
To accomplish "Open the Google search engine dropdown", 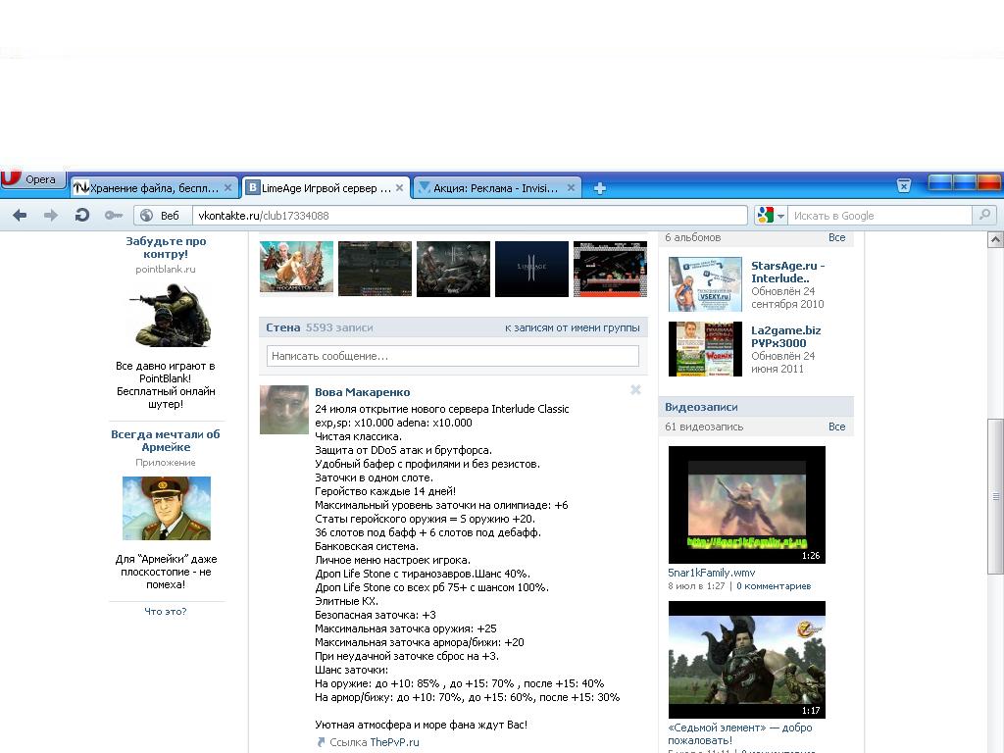I will click(771, 215).
